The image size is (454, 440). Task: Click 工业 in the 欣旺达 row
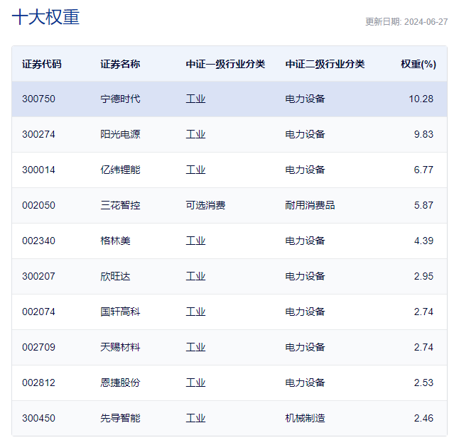tap(195, 276)
